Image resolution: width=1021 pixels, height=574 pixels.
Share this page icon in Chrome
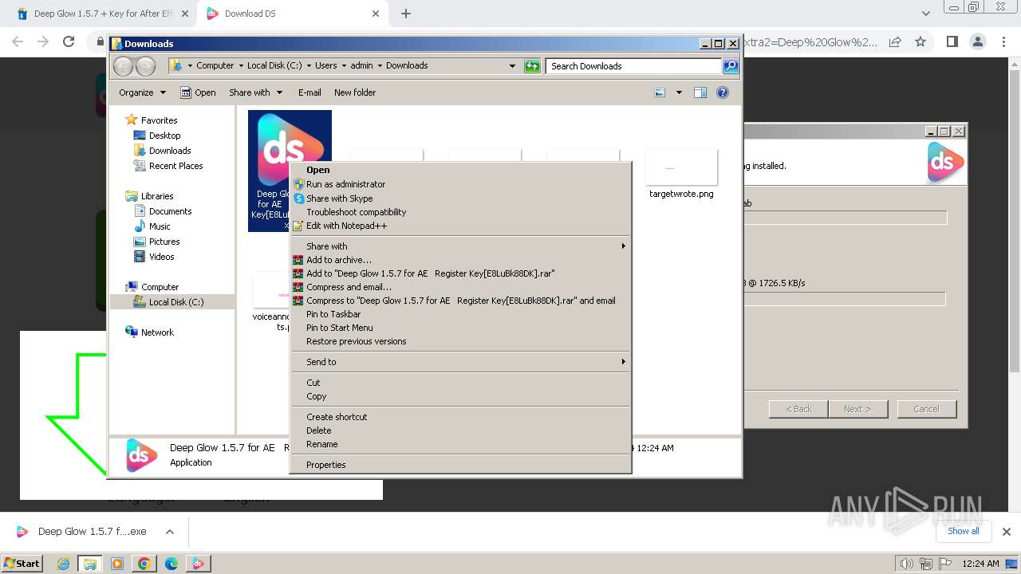[x=895, y=41]
